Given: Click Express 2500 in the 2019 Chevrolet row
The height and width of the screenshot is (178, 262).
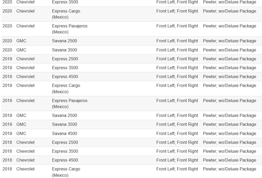Looking at the screenshot, I should (65, 59).
